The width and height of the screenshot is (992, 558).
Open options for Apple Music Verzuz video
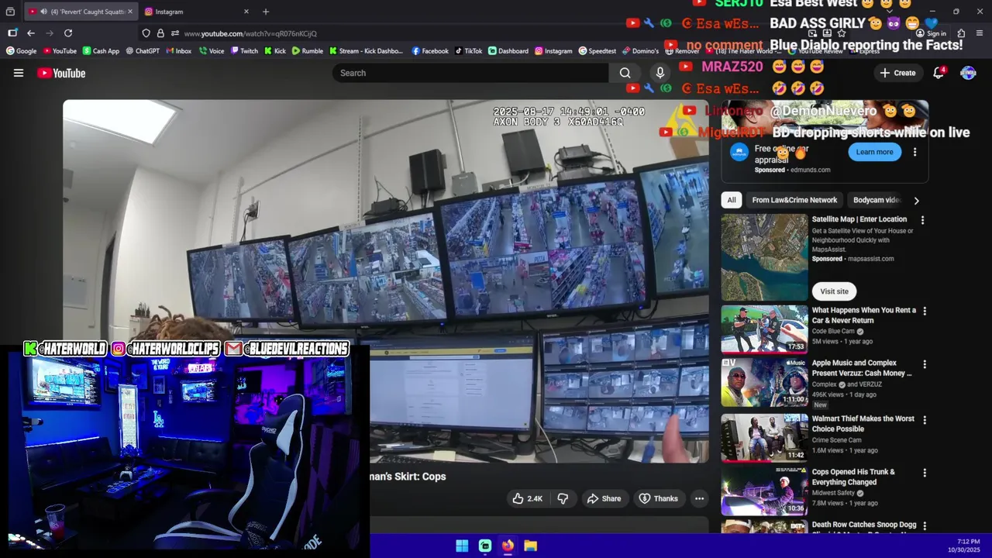coord(924,364)
